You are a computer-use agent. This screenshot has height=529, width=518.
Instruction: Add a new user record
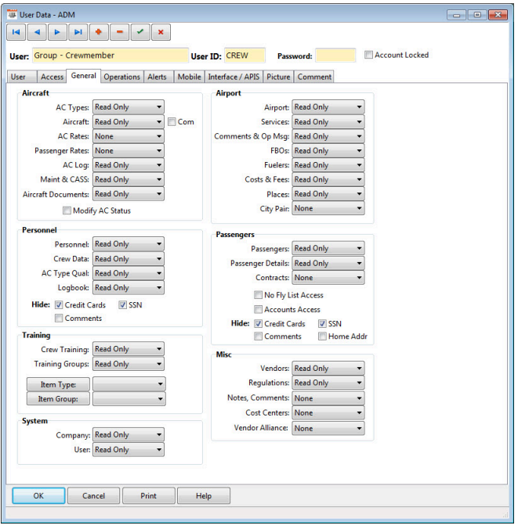click(x=99, y=32)
